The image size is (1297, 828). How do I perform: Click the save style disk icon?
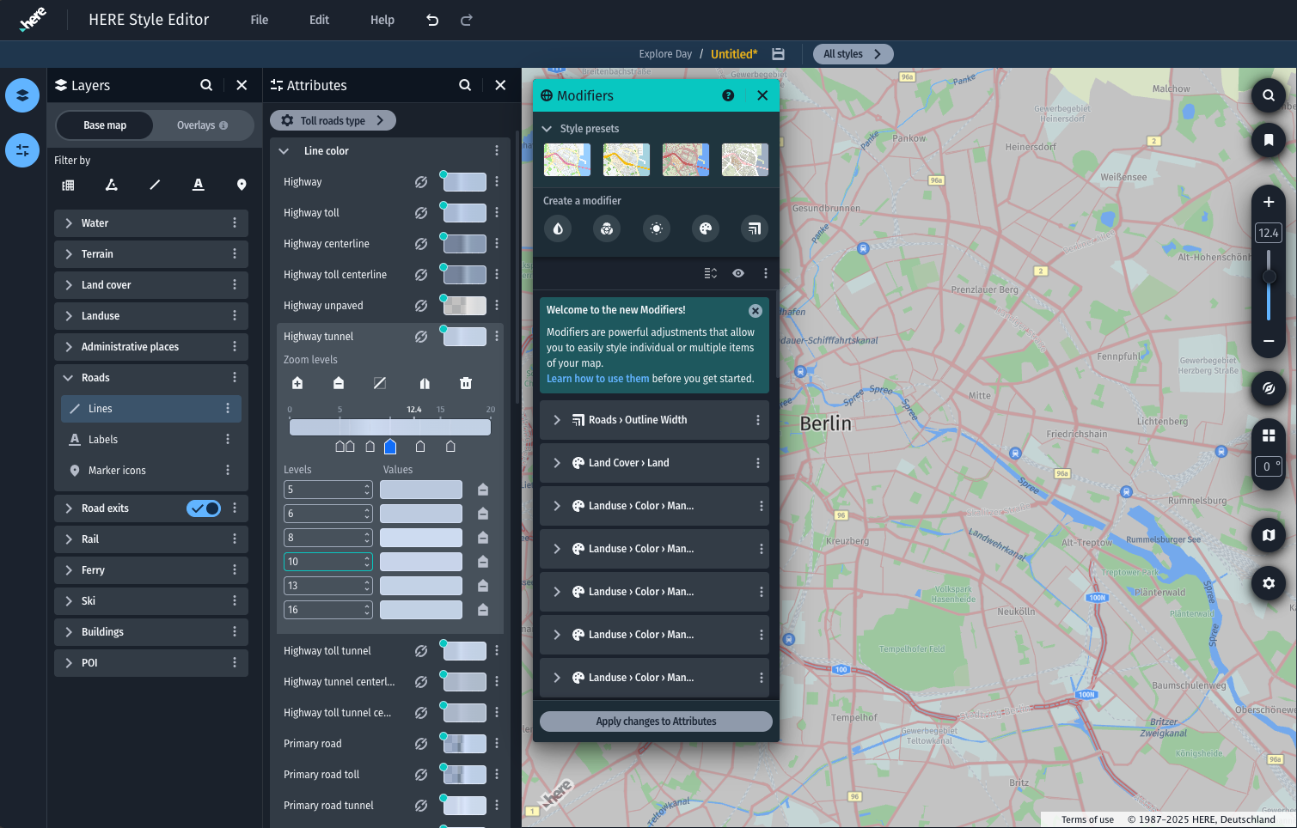[x=778, y=54]
